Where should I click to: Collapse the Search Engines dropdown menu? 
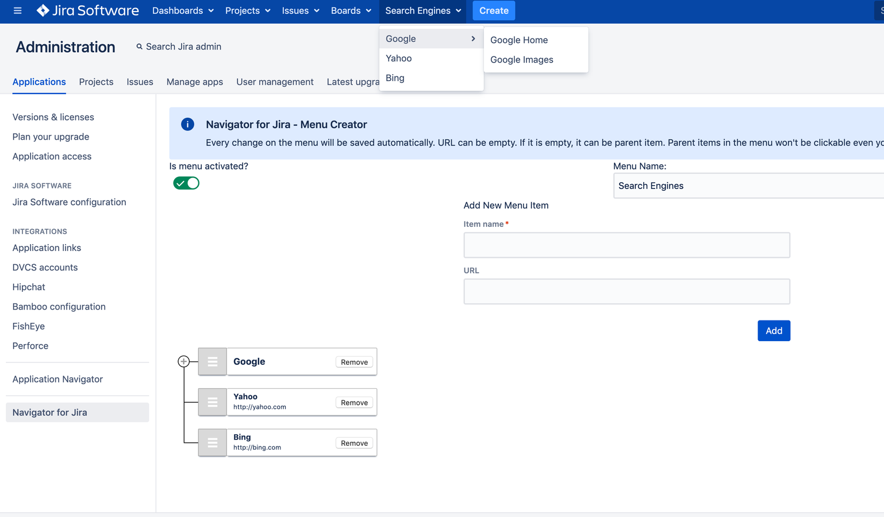pos(423,10)
